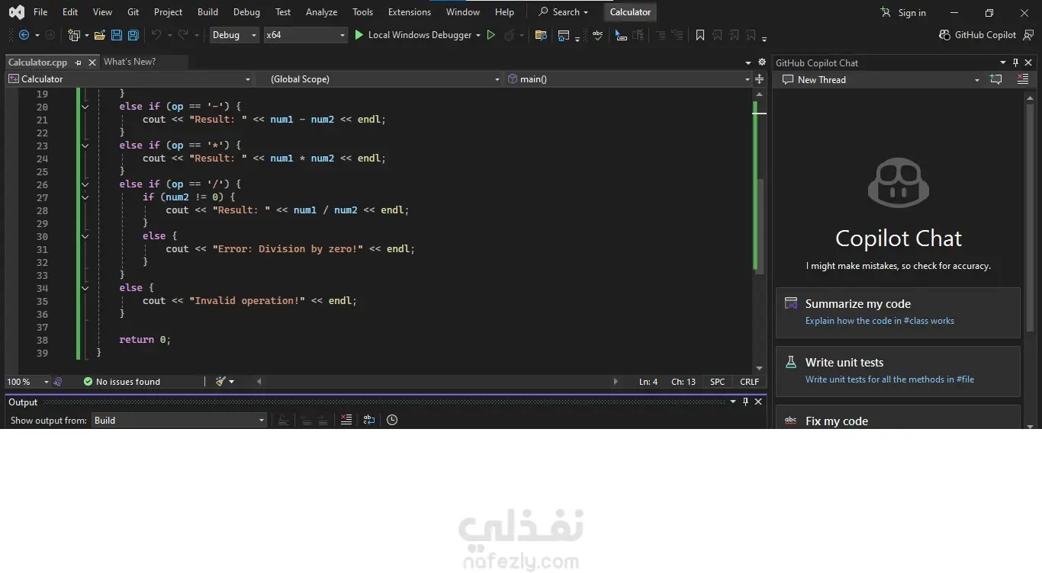Toggle auto-hide pin on Copilot Chat panel
The image size is (1042, 573).
pos(1015,62)
